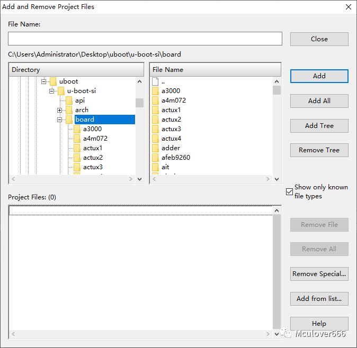The height and width of the screenshot is (348, 357).
Task: Select a4m072 in the Directory tree
Action: pos(95,139)
